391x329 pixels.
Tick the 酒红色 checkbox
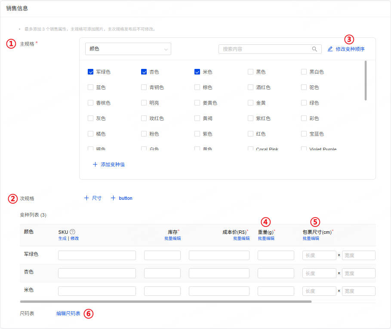(251, 87)
